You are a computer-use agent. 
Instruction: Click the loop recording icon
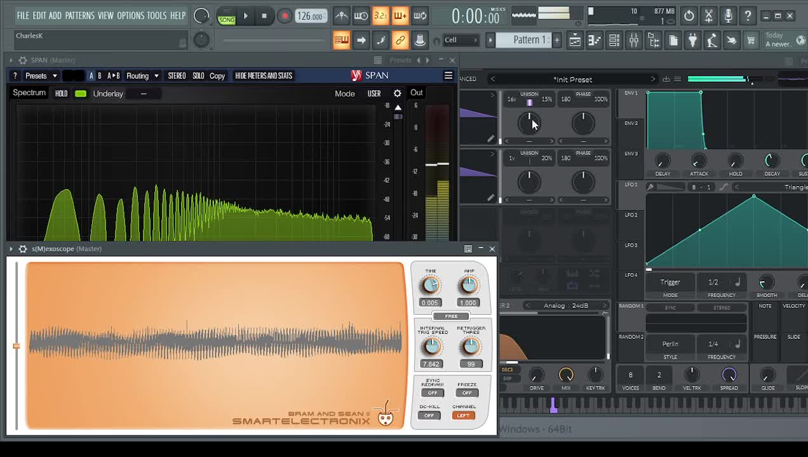[x=420, y=15]
